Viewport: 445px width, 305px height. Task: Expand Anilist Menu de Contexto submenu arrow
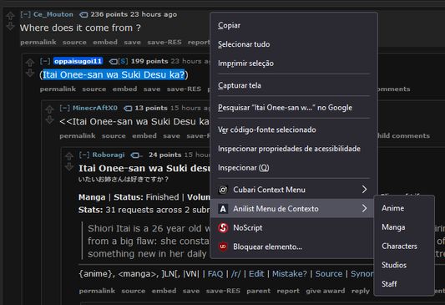364,208
